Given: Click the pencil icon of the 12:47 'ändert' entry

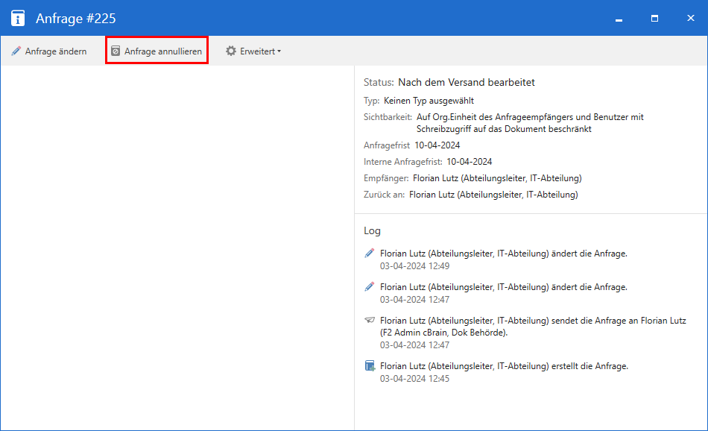Looking at the screenshot, I should click(369, 287).
